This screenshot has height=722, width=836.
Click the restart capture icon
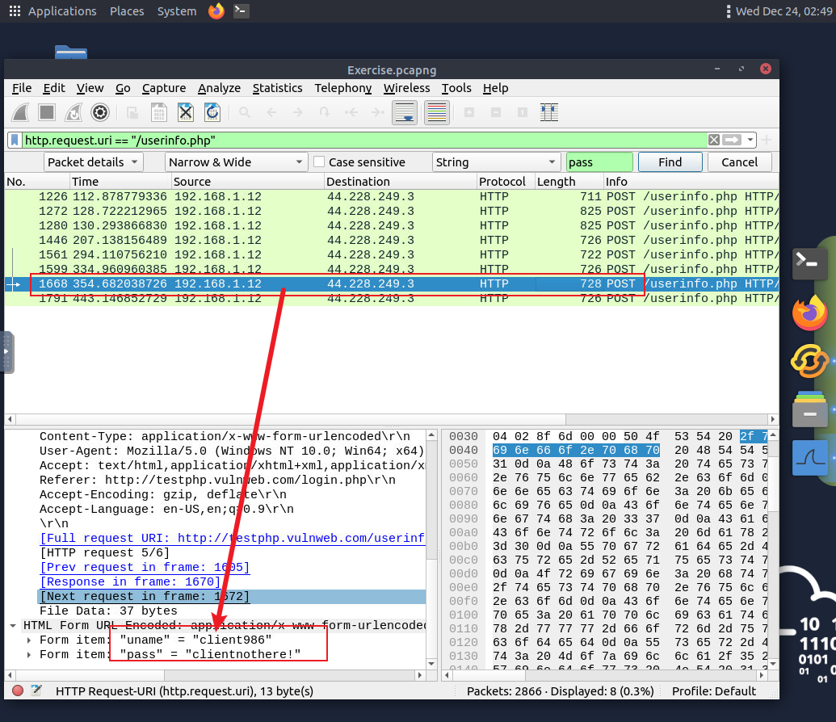(x=74, y=112)
